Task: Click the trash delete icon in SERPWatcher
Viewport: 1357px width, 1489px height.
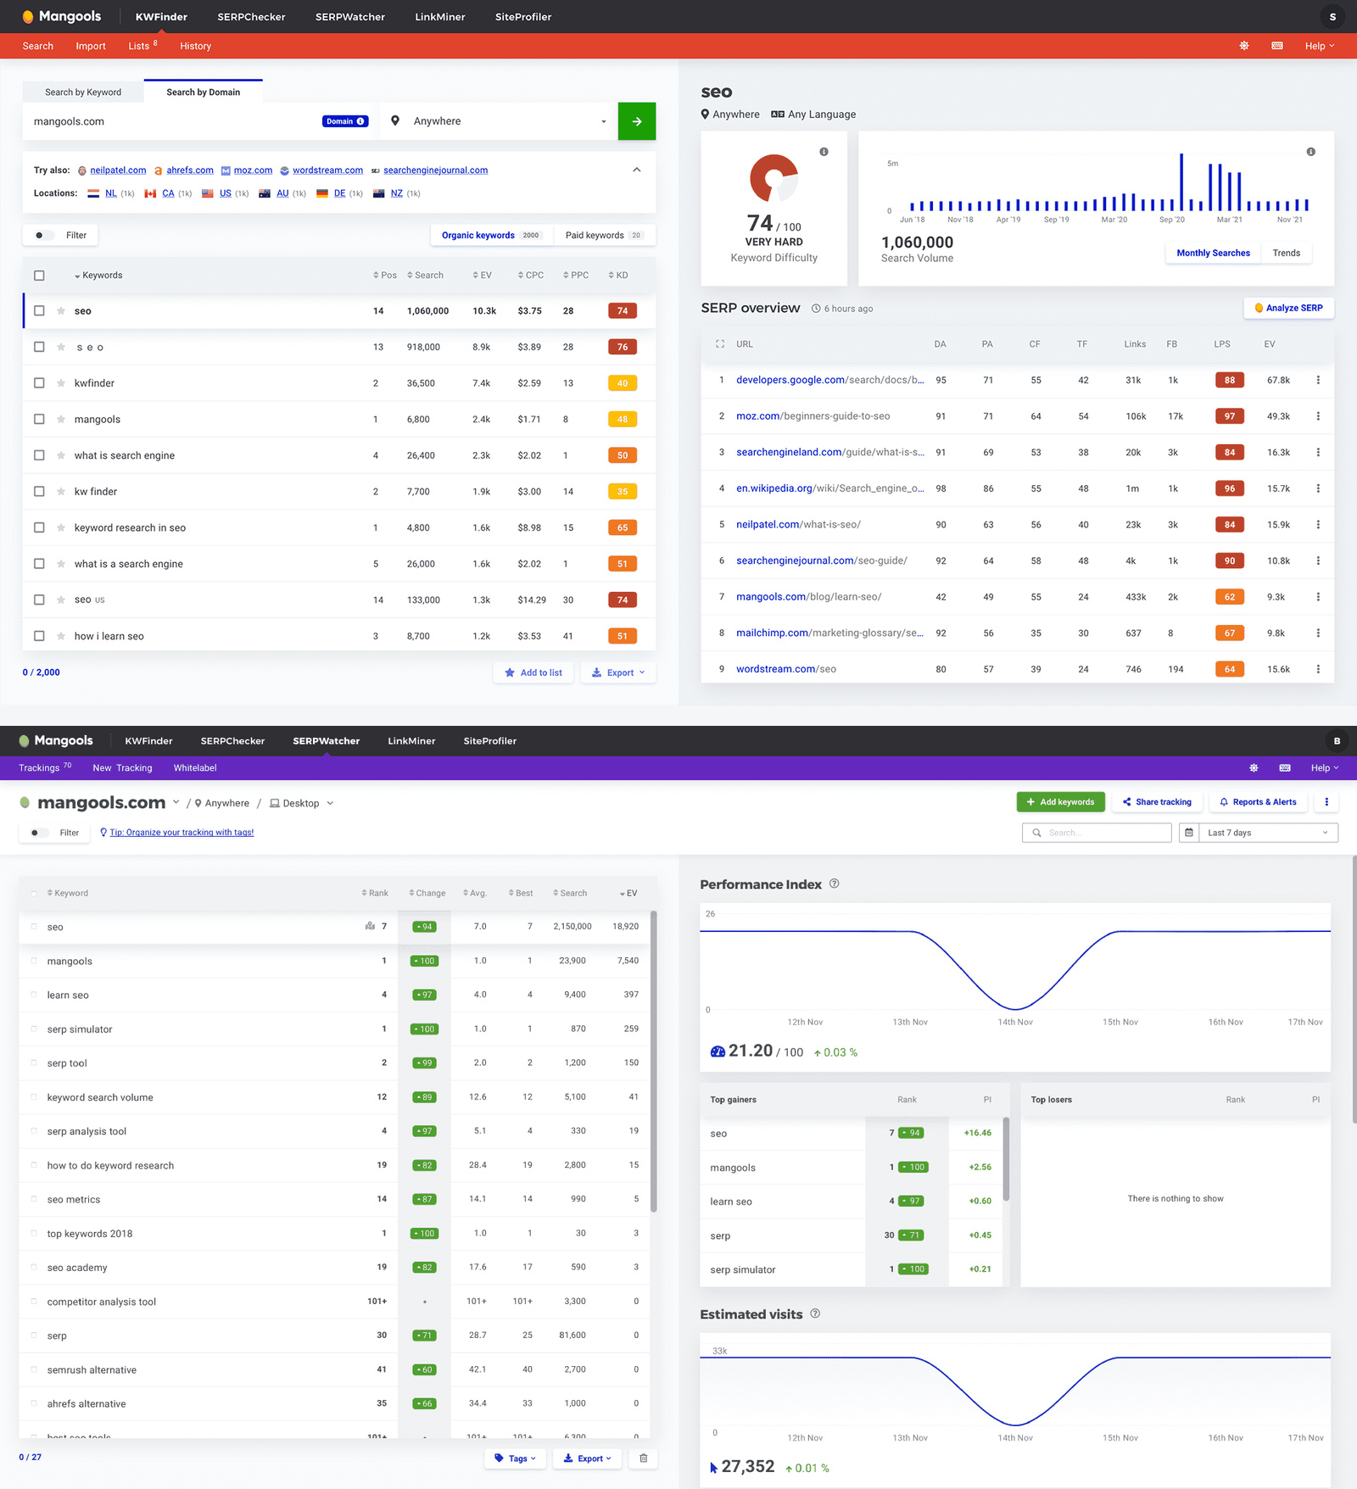Action: click(644, 1458)
